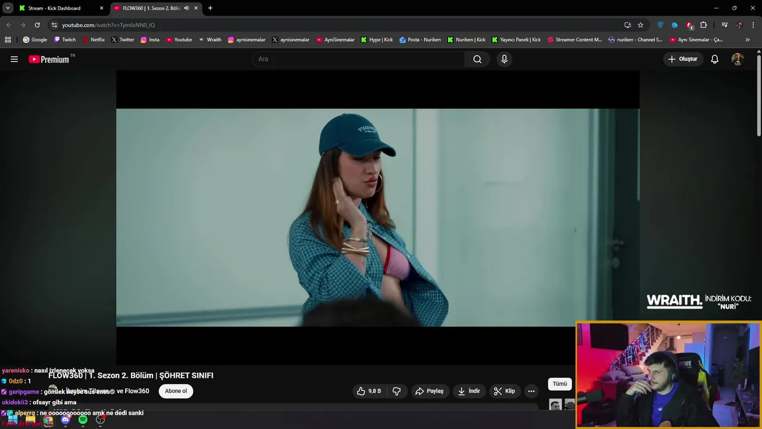Image resolution: width=762 pixels, height=429 pixels.
Task: Open a new Chrome tab
Action: [x=210, y=8]
